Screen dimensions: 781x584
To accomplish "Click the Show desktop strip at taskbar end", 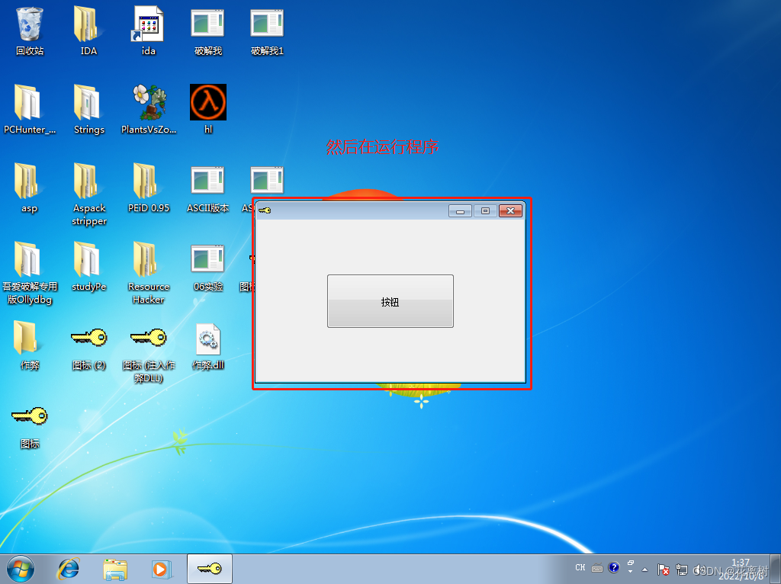I will click(776, 569).
